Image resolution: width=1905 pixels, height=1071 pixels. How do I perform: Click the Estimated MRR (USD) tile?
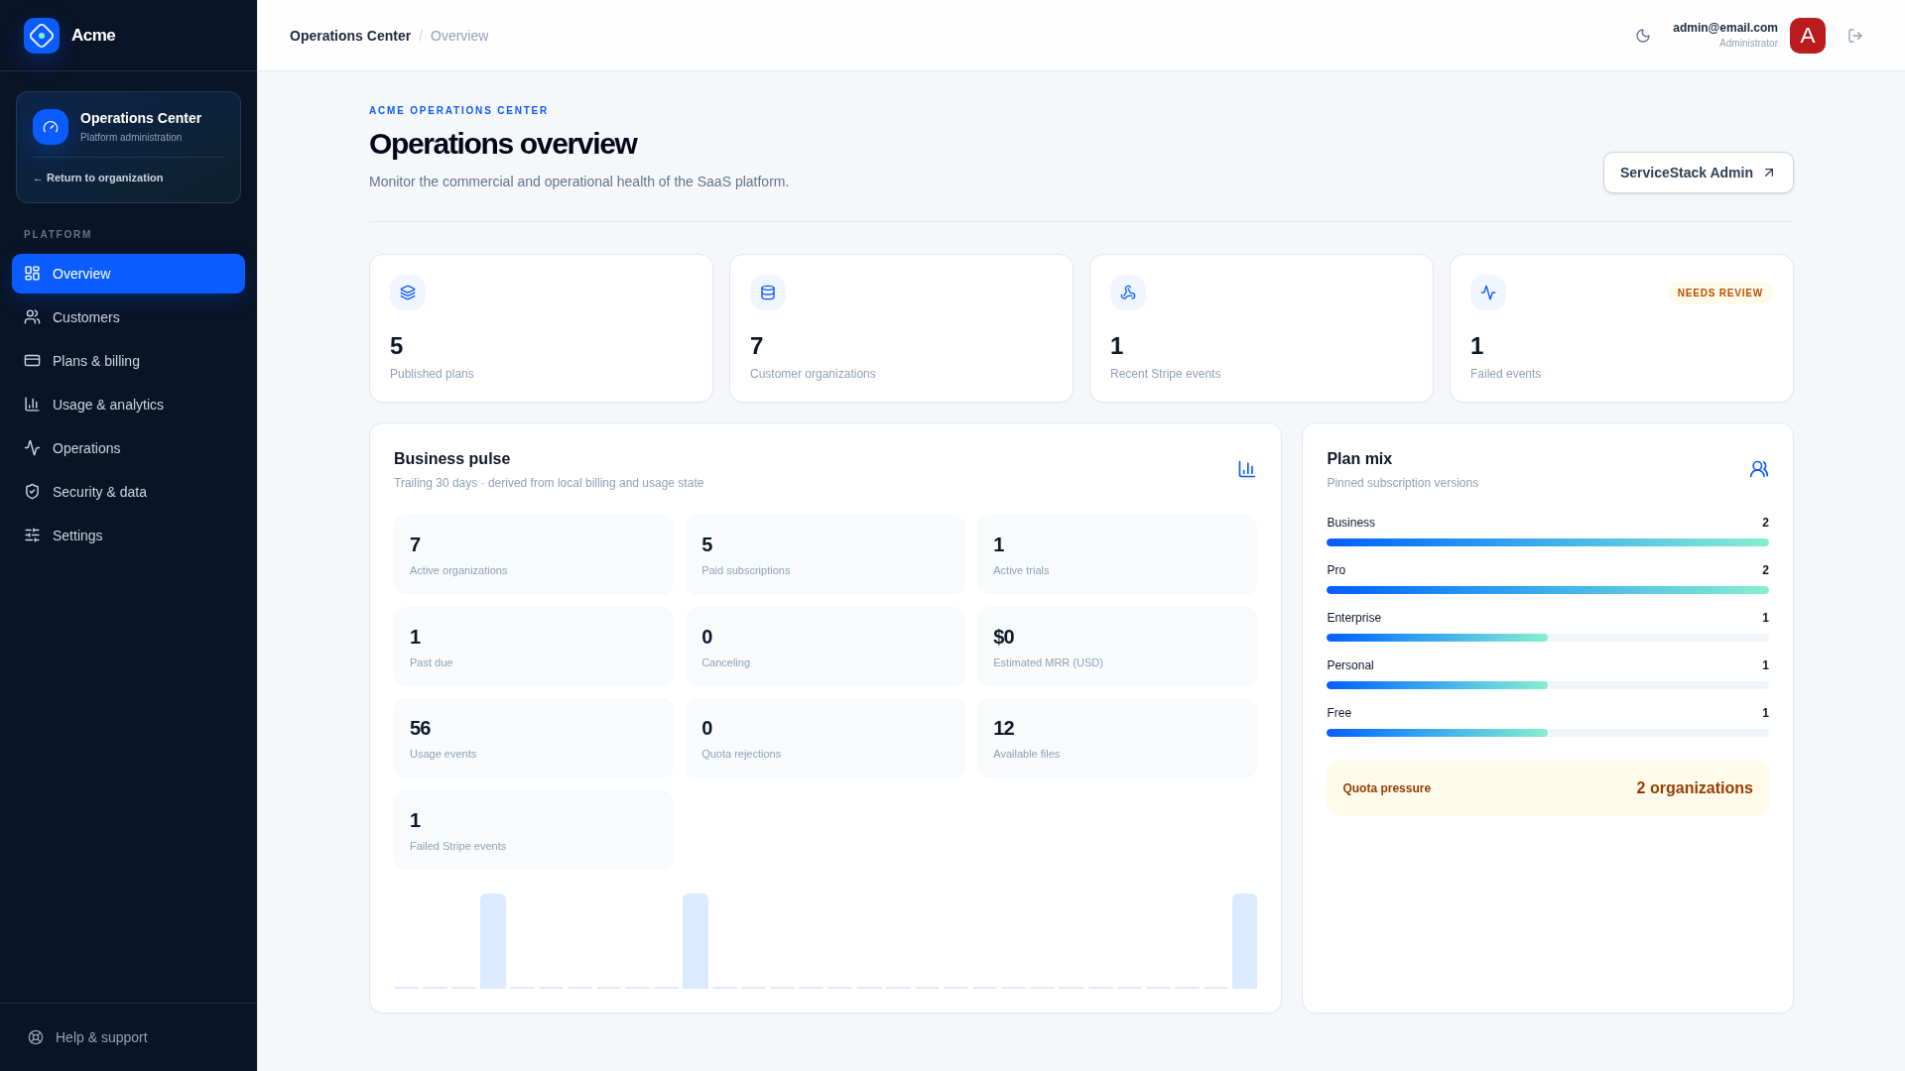pos(1117,647)
